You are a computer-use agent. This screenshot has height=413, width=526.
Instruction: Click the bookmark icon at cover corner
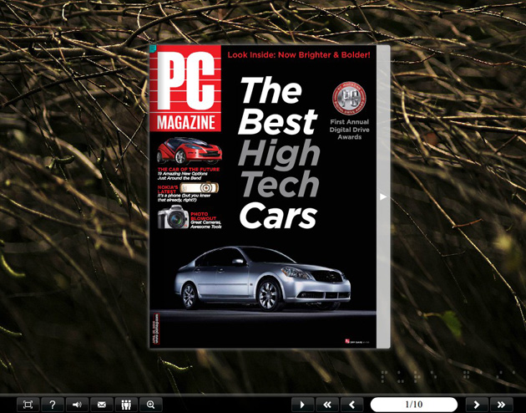(153, 48)
